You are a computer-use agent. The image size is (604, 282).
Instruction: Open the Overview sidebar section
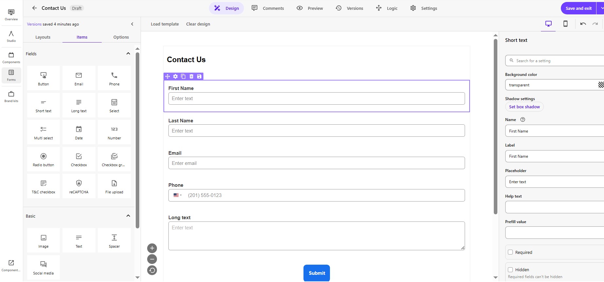coord(11,15)
